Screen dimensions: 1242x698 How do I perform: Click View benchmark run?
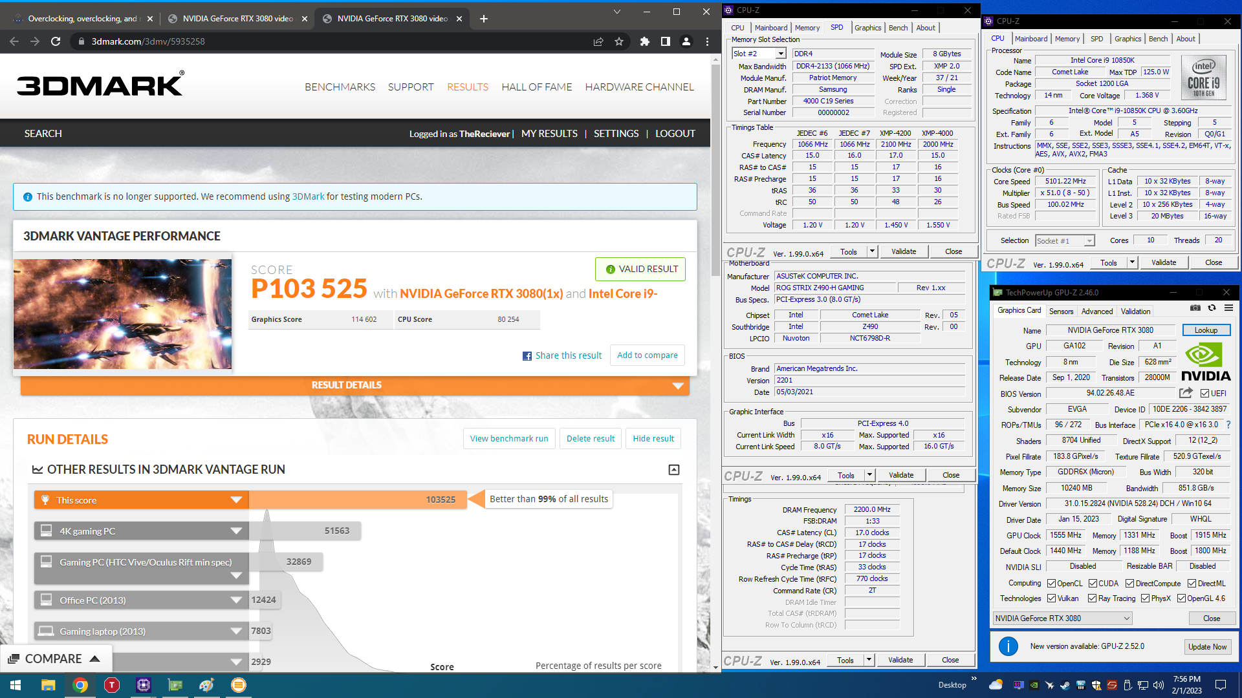509,439
